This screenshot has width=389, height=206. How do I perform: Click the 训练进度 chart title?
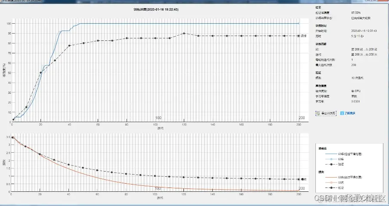tap(156, 9)
